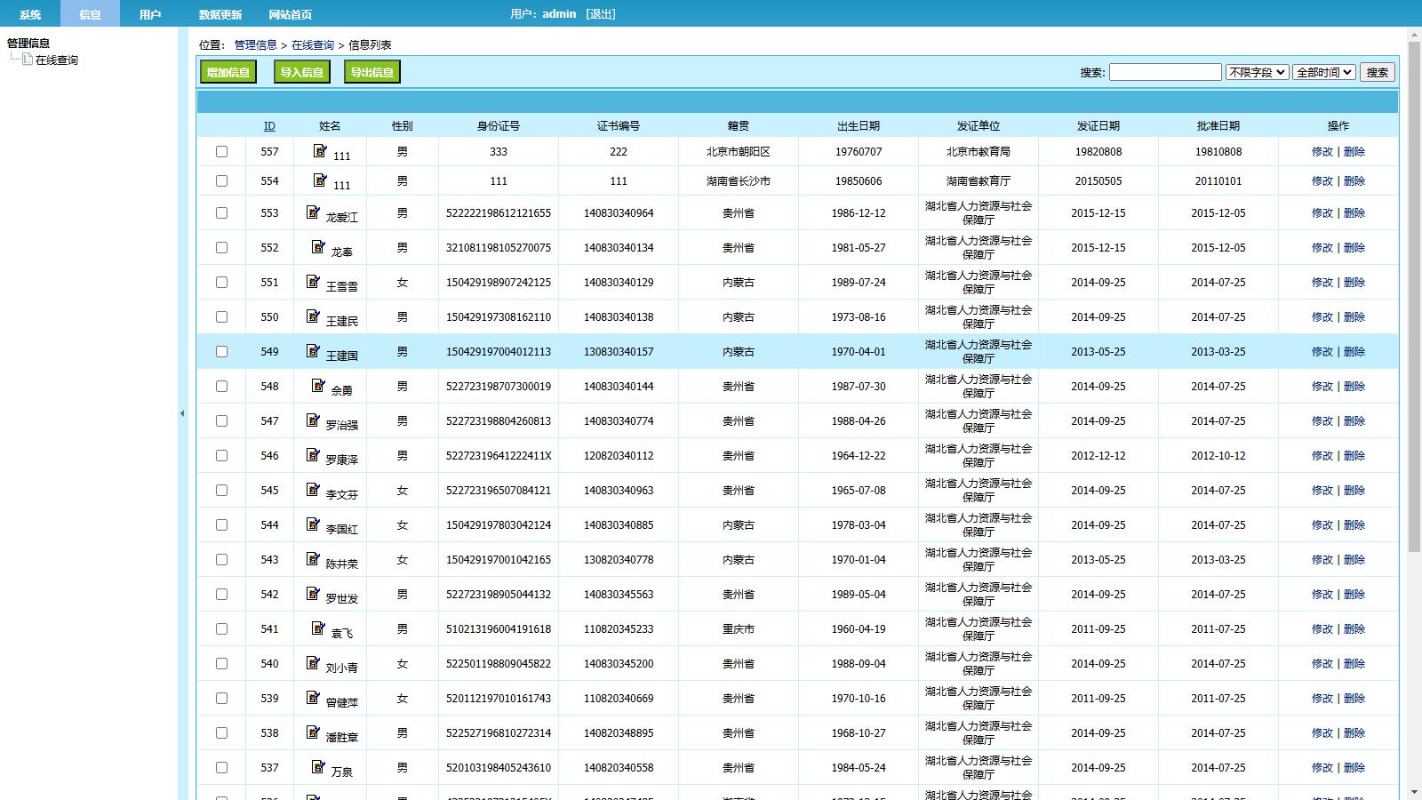Screen dimensions: 1422x800
Task: Open the 不限字段 field dropdown
Action: click(1255, 72)
